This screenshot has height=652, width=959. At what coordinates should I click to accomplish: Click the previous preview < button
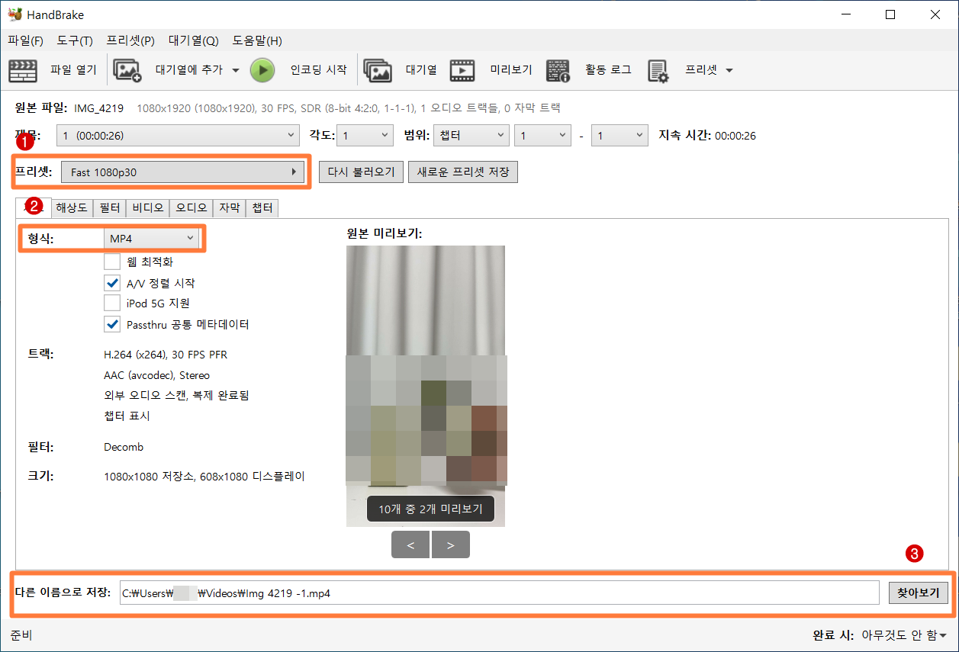[411, 545]
